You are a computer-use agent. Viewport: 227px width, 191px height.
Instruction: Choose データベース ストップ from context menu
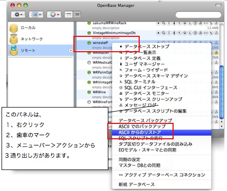pos(161,47)
